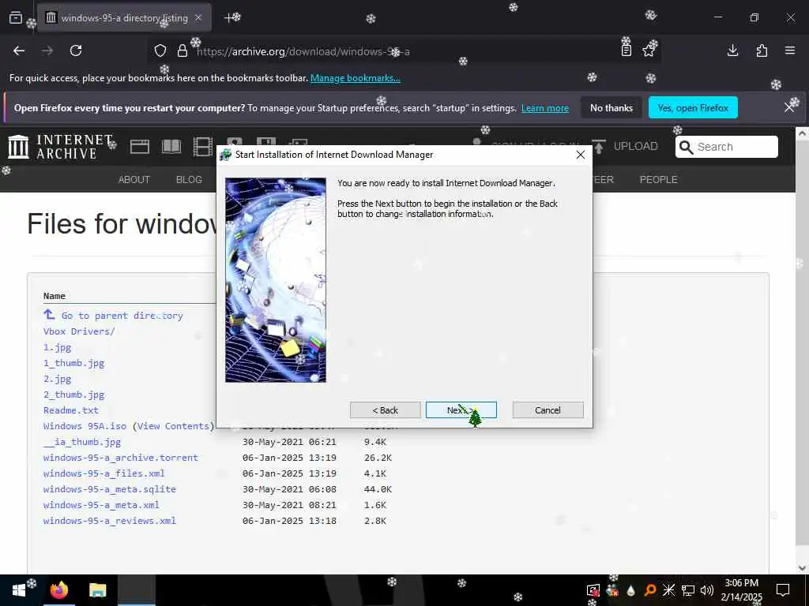Open __ia_thumb.jpg file link
The width and height of the screenshot is (809, 606).
tap(82, 442)
